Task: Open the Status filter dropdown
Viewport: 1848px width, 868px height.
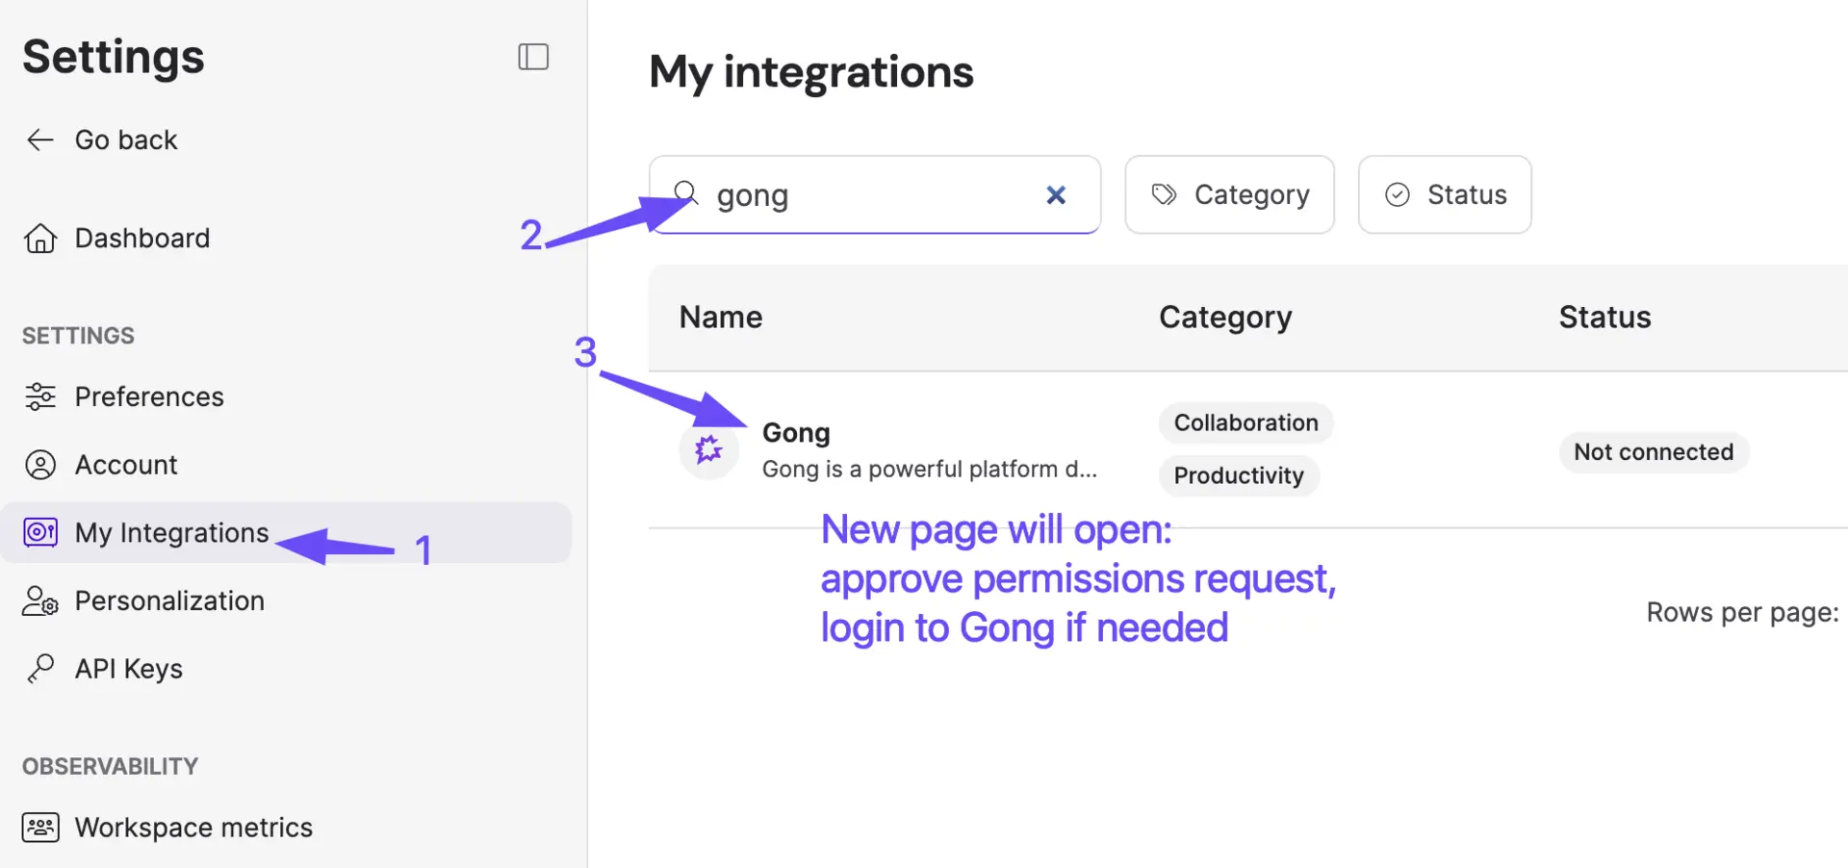Action: point(1444,194)
